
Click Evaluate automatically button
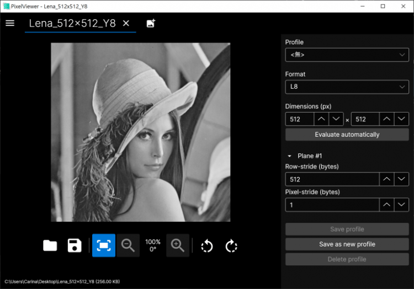coord(347,135)
